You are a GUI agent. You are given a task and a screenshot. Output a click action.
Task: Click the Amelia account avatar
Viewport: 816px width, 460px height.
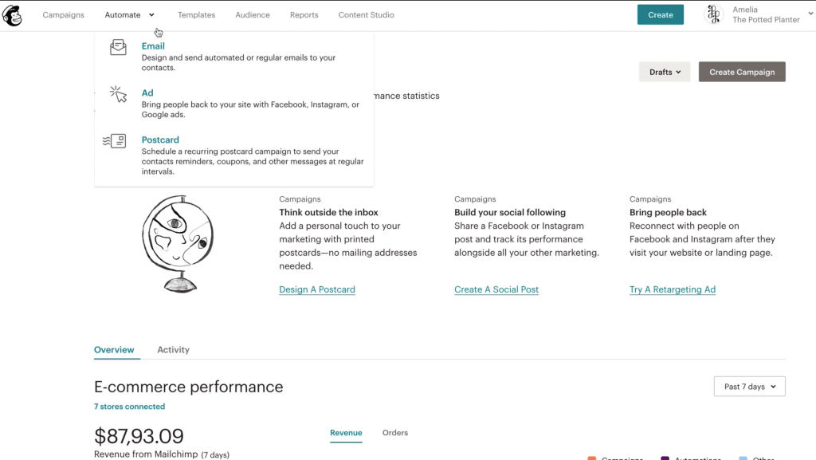coord(713,14)
